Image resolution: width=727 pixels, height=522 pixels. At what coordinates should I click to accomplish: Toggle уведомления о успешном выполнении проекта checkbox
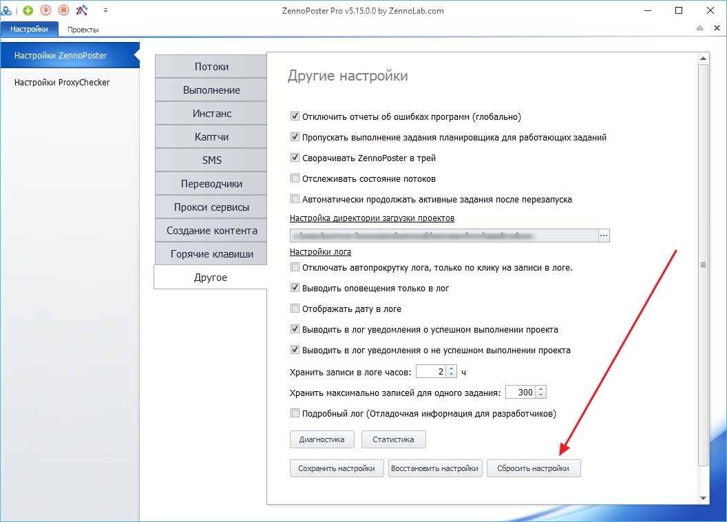295,329
